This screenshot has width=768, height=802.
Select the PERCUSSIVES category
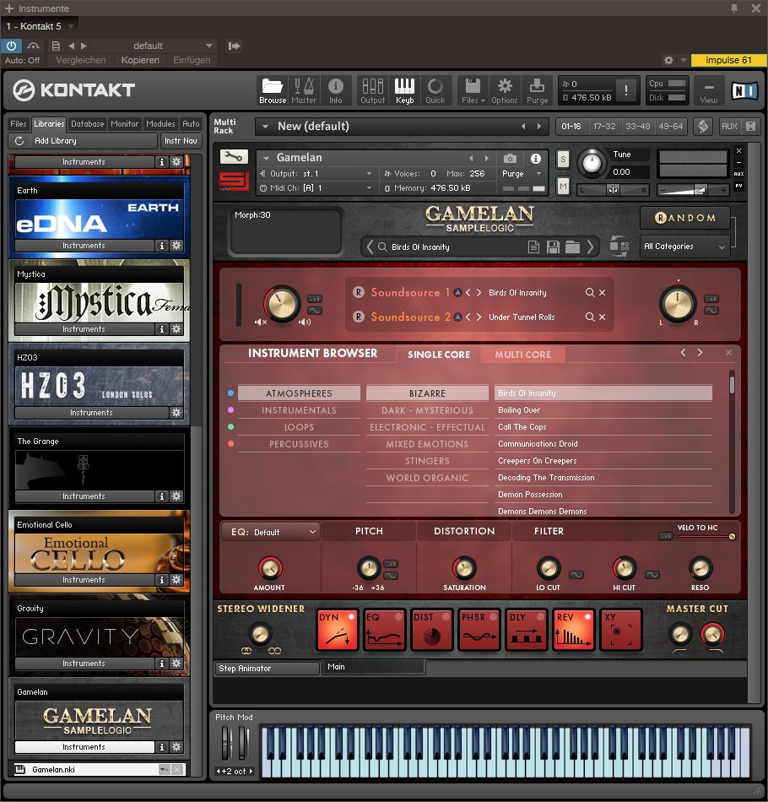click(x=299, y=444)
